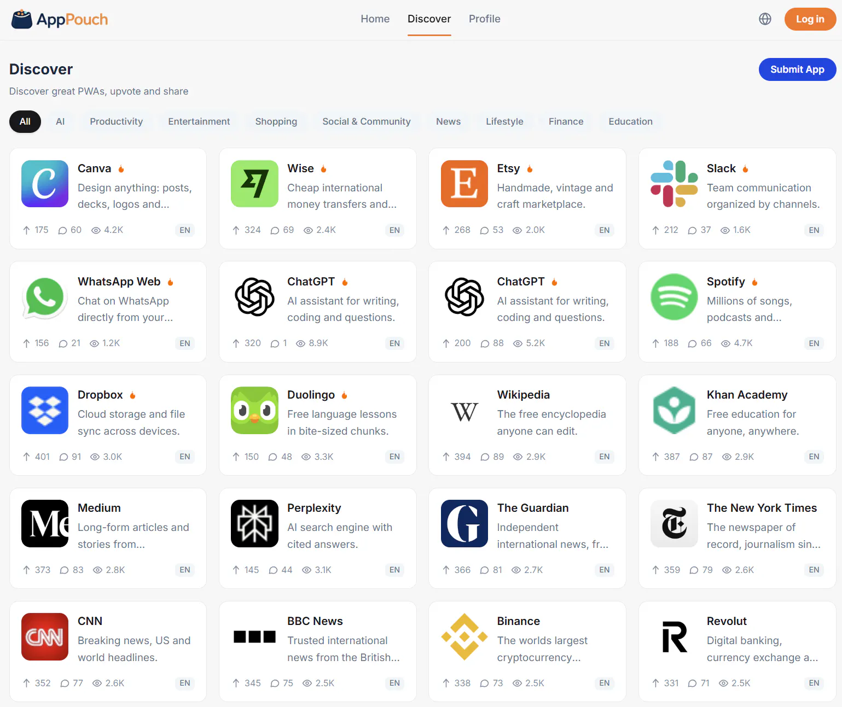Filter by the News category

(449, 121)
